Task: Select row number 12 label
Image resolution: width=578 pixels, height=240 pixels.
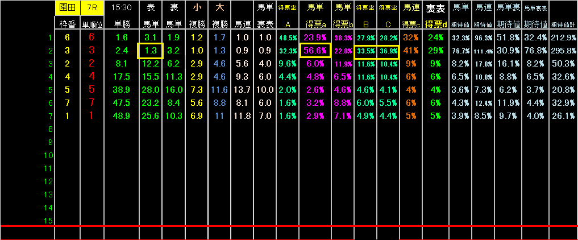Action: click(x=49, y=182)
